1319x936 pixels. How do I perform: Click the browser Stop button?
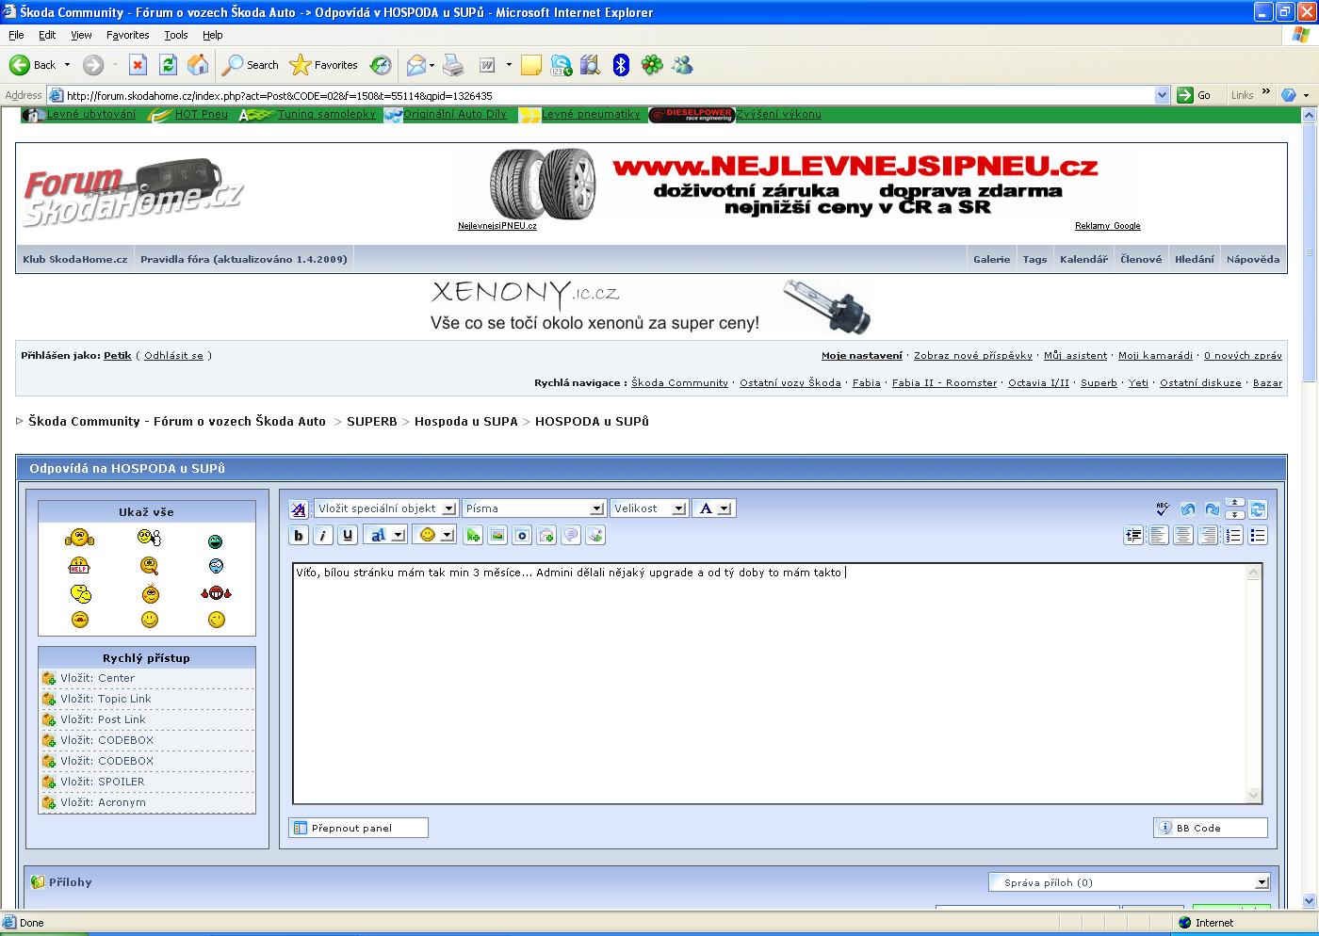pos(138,65)
